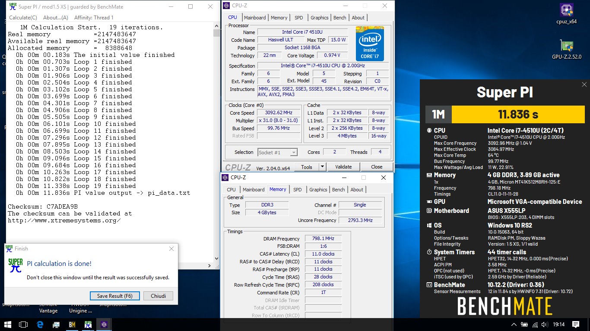This screenshot has height=331, width=590.
Task: Click the Chiudi button
Action: [x=158, y=296]
